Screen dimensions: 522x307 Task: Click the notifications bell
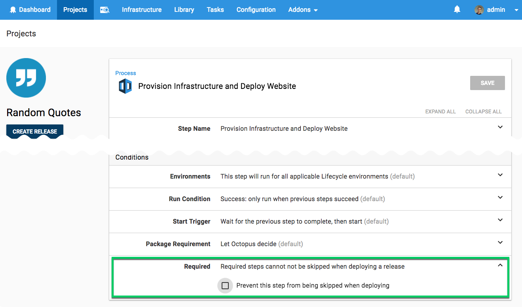pos(457,9)
